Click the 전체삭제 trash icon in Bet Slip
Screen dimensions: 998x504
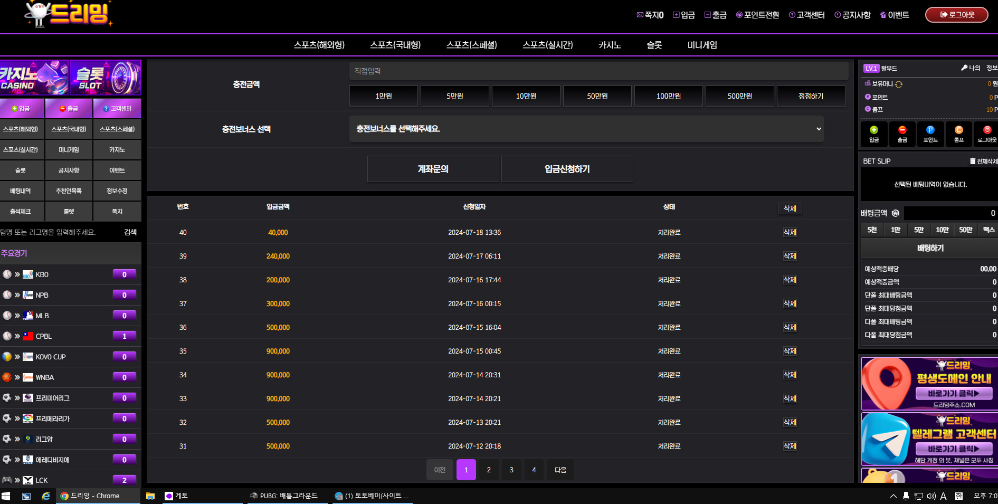coord(973,161)
